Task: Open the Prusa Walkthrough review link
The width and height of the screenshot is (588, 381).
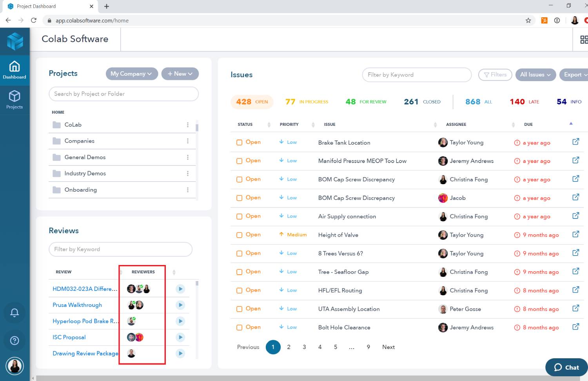Action: click(x=77, y=305)
